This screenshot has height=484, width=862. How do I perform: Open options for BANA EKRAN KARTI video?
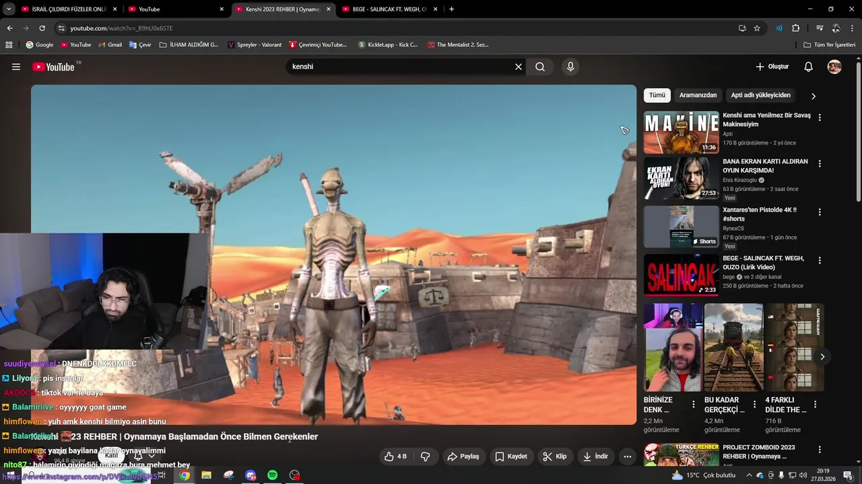pos(820,163)
